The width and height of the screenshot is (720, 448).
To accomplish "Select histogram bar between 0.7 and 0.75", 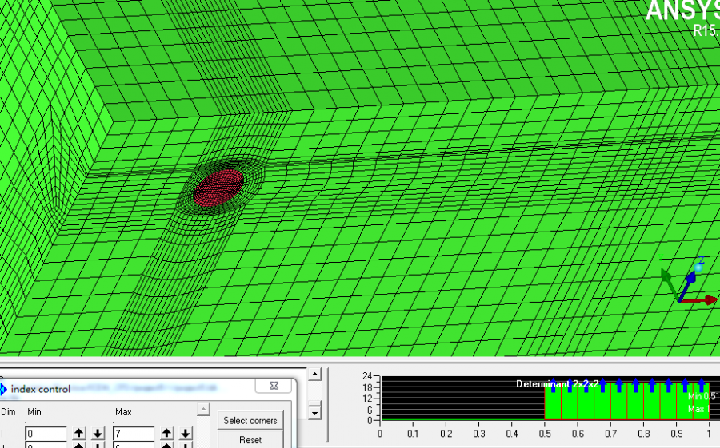I will coord(619,401).
